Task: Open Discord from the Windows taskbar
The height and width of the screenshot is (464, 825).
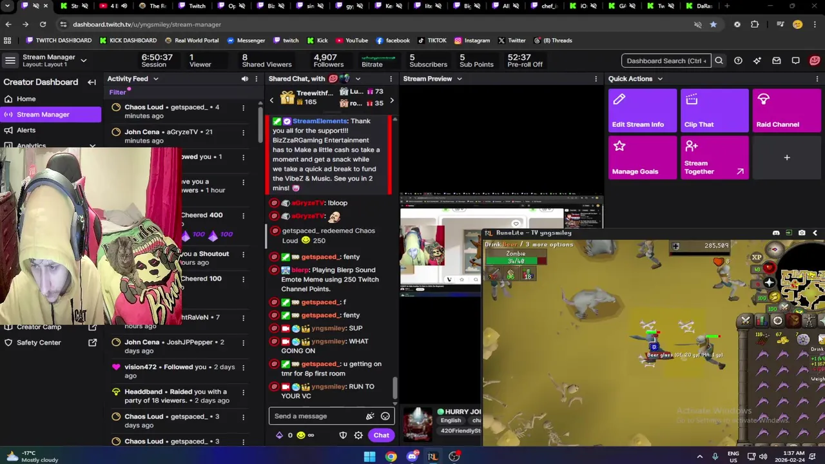Action: 412,456
